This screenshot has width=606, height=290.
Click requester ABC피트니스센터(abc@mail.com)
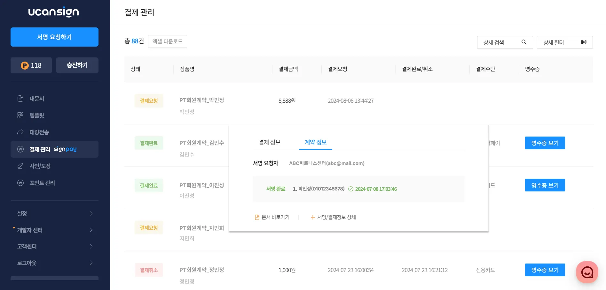coord(327,163)
